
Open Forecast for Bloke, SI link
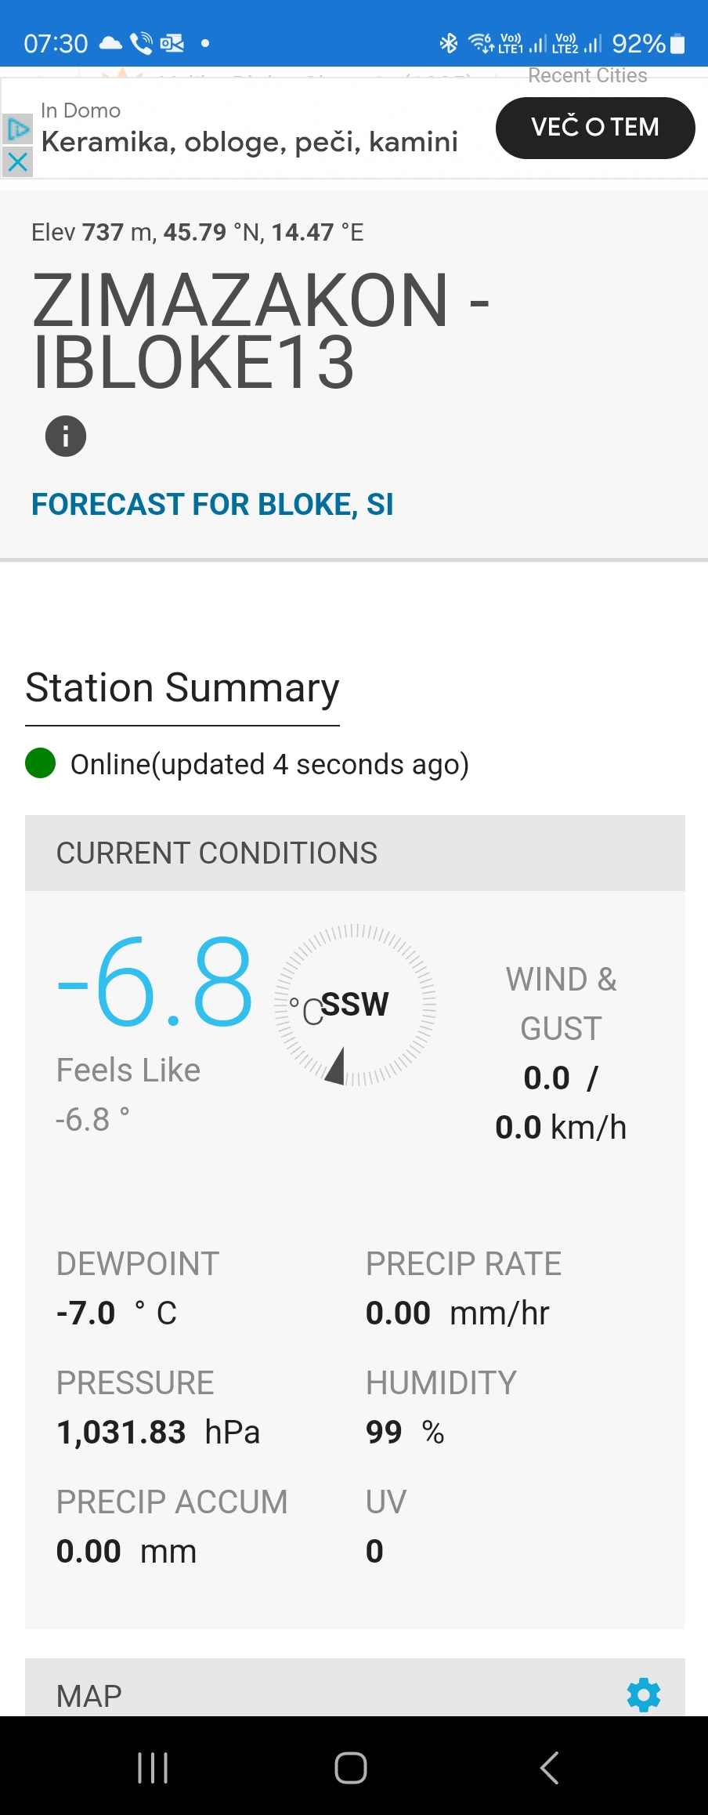tap(212, 504)
